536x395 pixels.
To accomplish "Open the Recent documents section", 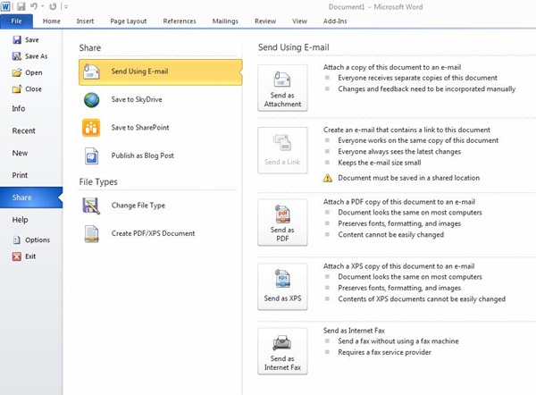I will point(24,130).
